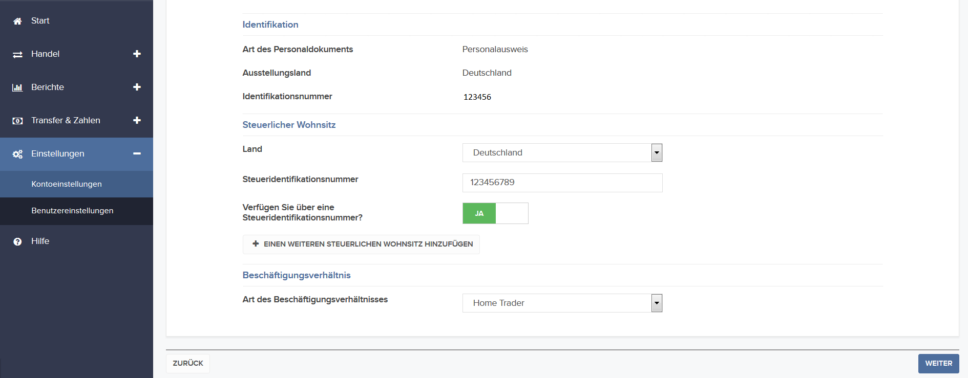968x378 pixels.
Task: Open the Start menu item
Action: pyautogui.click(x=76, y=20)
